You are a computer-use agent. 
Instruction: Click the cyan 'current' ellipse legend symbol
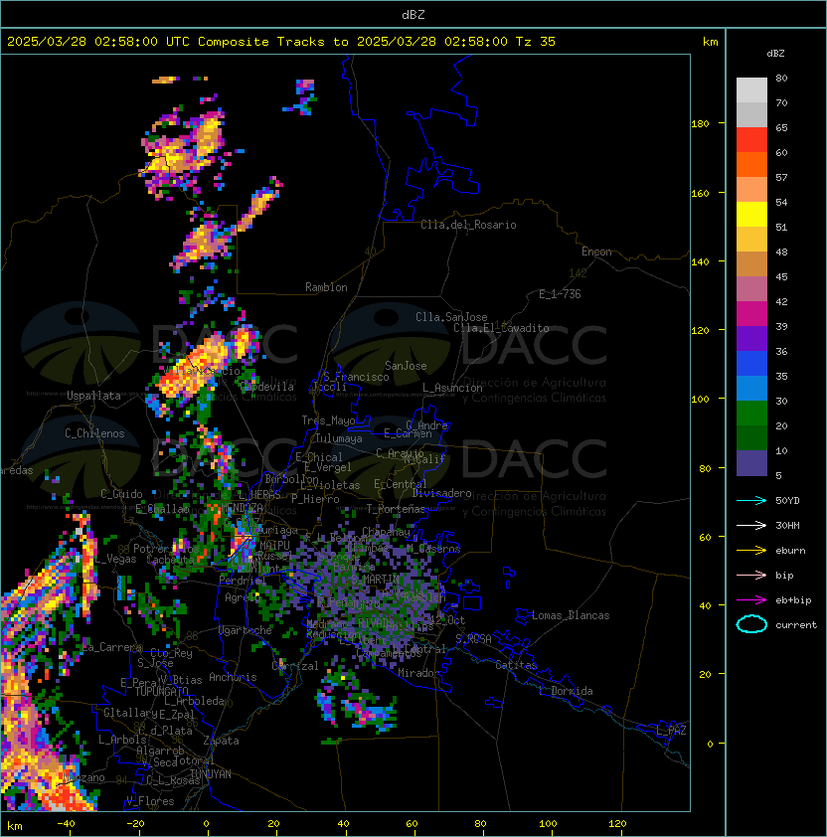[x=751, y=624]
